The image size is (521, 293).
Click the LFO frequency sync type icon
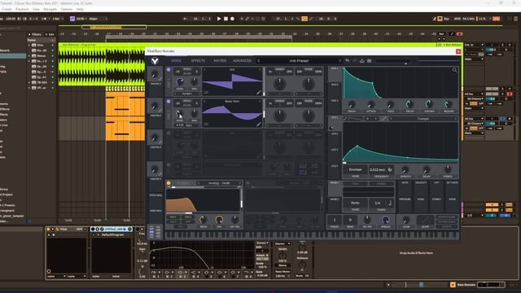(390, 169)
